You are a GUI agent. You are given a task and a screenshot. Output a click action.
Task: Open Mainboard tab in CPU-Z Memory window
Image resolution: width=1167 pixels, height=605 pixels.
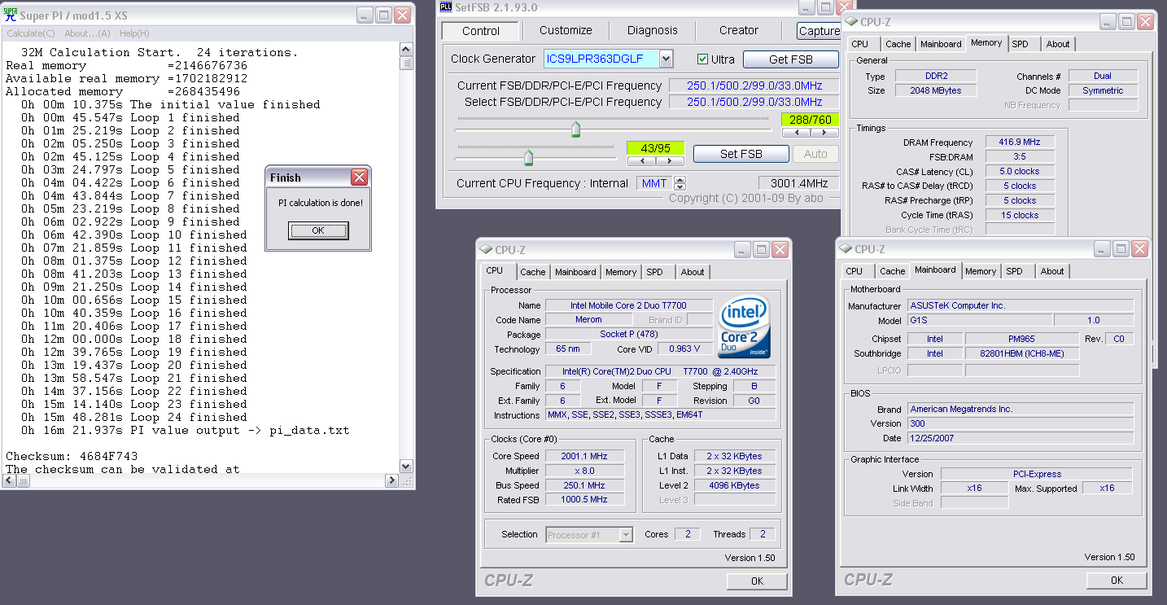941,44
